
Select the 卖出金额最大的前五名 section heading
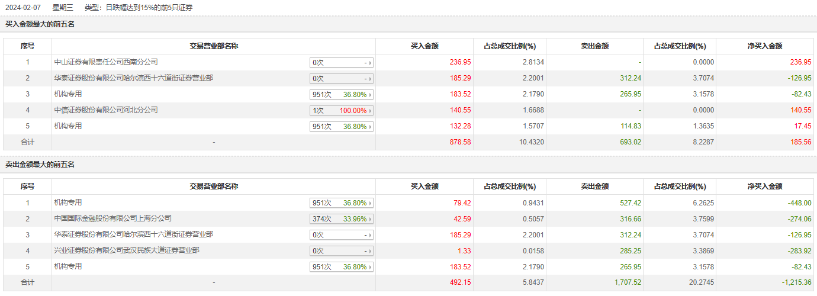pyautogui.click(x=40, y=165)
